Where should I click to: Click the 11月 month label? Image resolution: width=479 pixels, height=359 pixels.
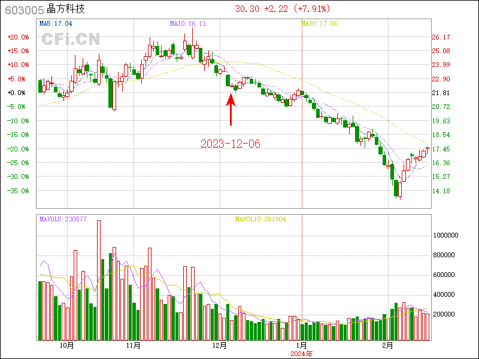coord(134,346)
